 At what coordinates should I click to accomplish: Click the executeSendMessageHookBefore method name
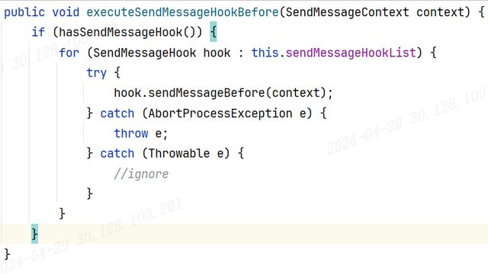(183, 12)
